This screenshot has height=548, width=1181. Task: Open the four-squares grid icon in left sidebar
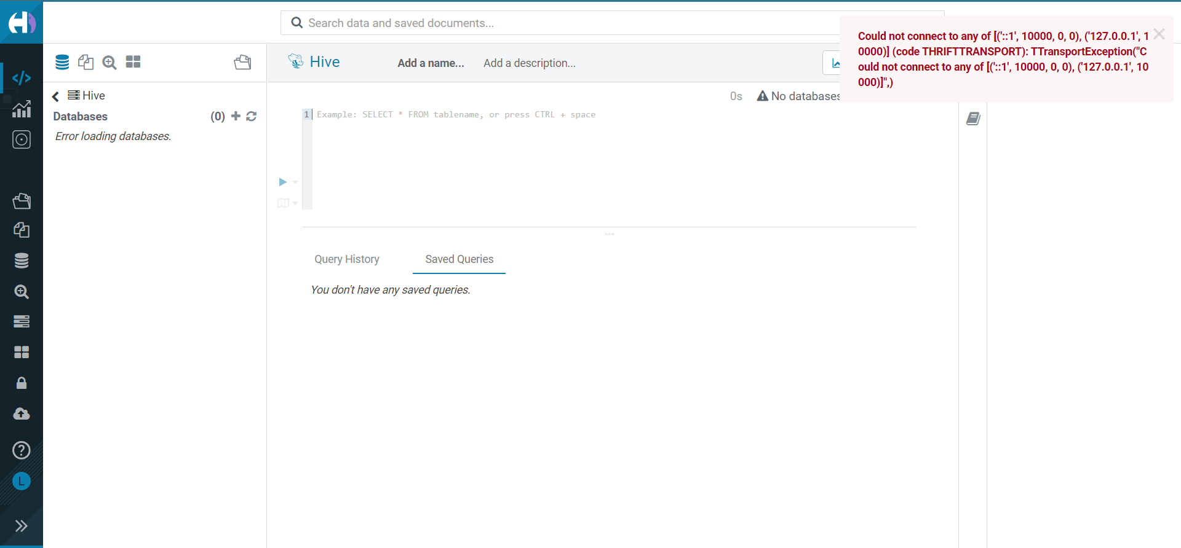[x=22, y=352]
